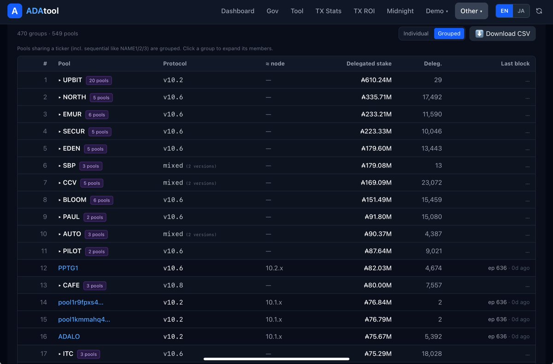Open the Other dropdown menu
553x364 pixels.
(x=471, y=11)
